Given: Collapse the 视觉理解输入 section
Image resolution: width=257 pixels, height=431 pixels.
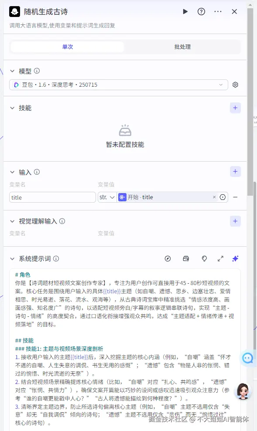Looking at the screenshot, I should [12, 221].
